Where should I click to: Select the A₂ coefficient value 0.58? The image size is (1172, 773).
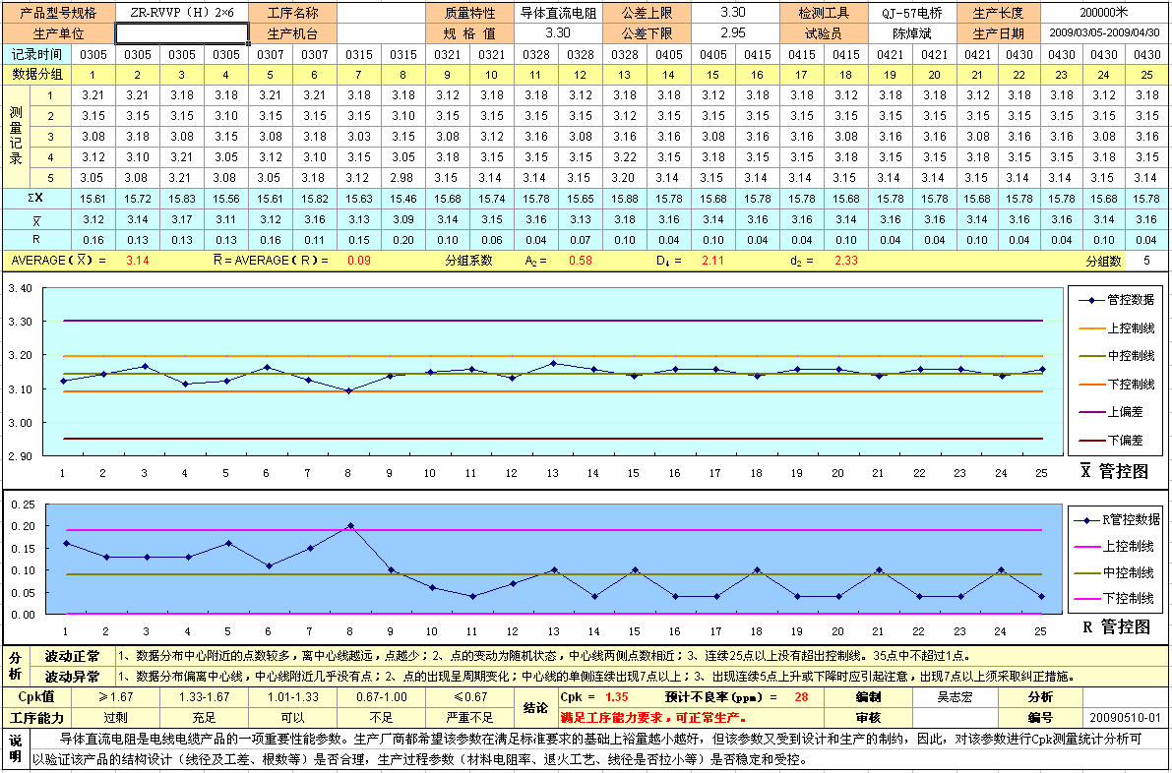point(582,261)
